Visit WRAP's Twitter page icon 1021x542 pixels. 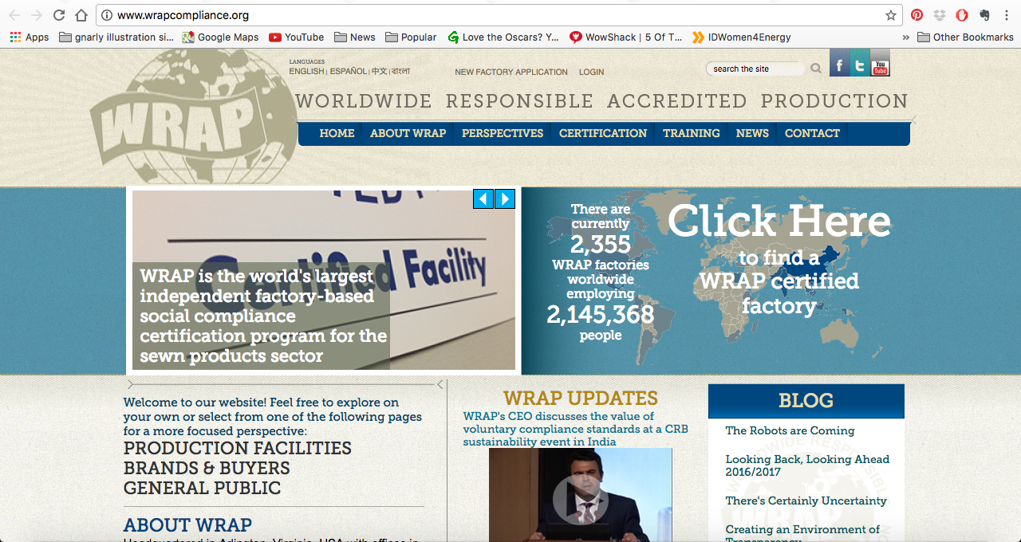[859, 62]
